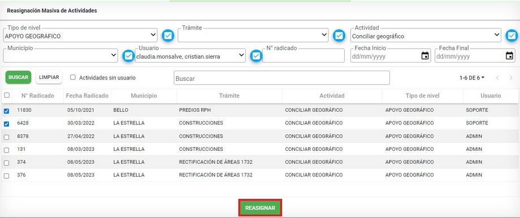The image size is (520, 218).
Task: Toggle the blue check icon beside Municipio
Action: tap(128, 56)
